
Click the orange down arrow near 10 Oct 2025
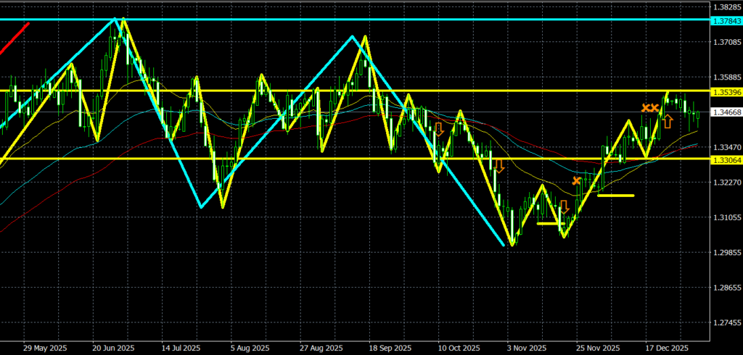coord(439,130)
